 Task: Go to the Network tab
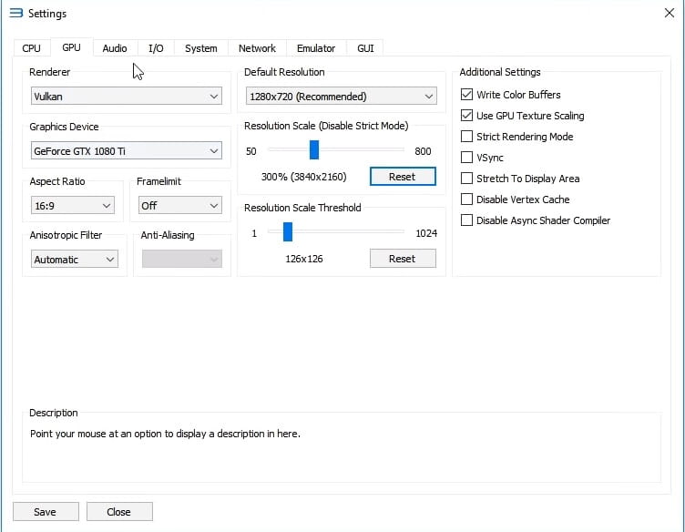click(x=257, y=48)
